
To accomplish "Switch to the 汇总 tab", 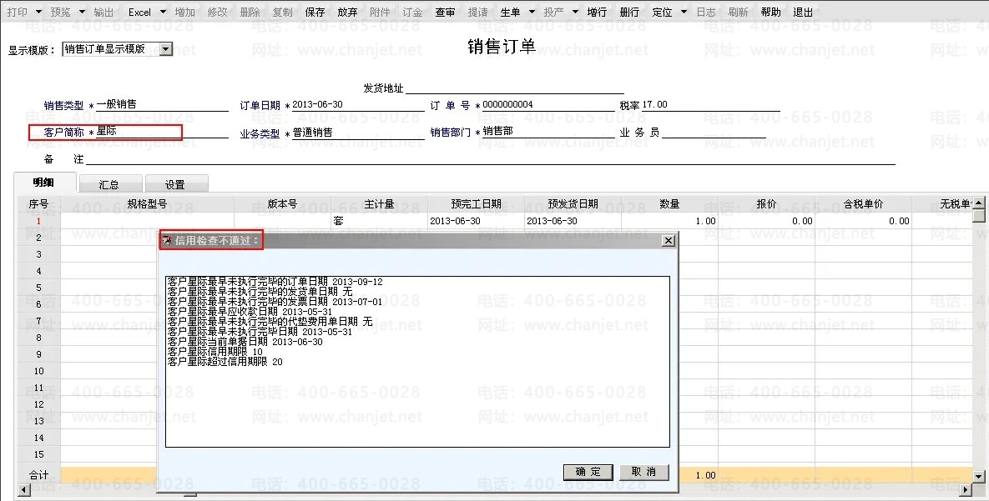I will click(x=109, y=184).
